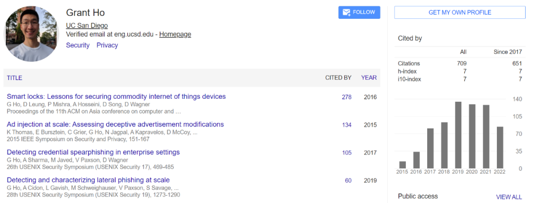
Task: Visit the Homepage link
Action: (x=175, y=35)
